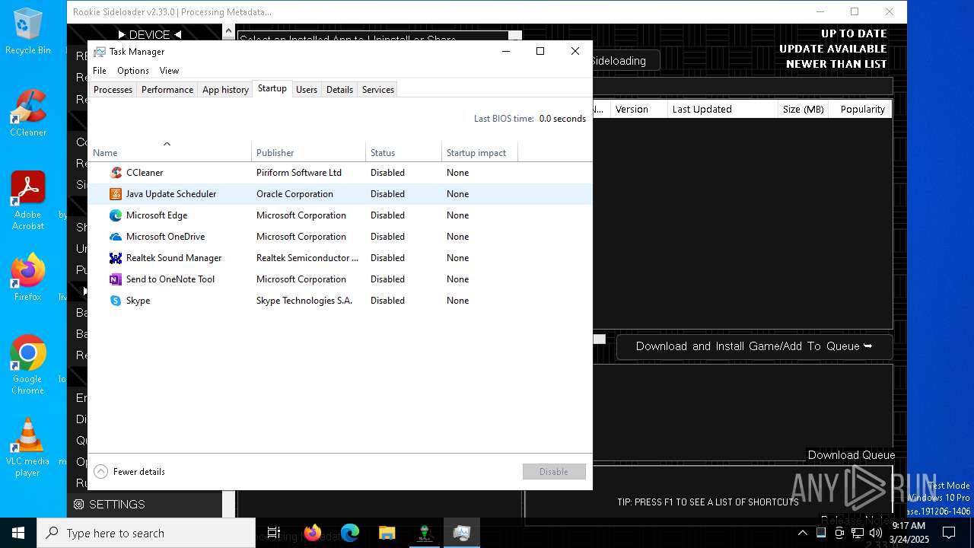This screenshot has height=548, width=974.
Task: Select the CCleaner startup entry icon
Action: (x=116, y=173)
